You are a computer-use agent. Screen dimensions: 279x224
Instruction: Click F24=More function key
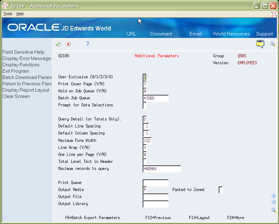236,218
